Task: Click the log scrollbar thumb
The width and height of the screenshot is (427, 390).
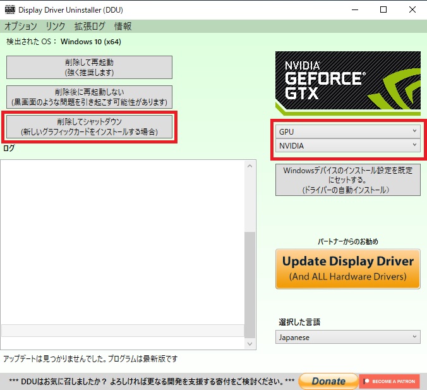Action: (250, 285)
